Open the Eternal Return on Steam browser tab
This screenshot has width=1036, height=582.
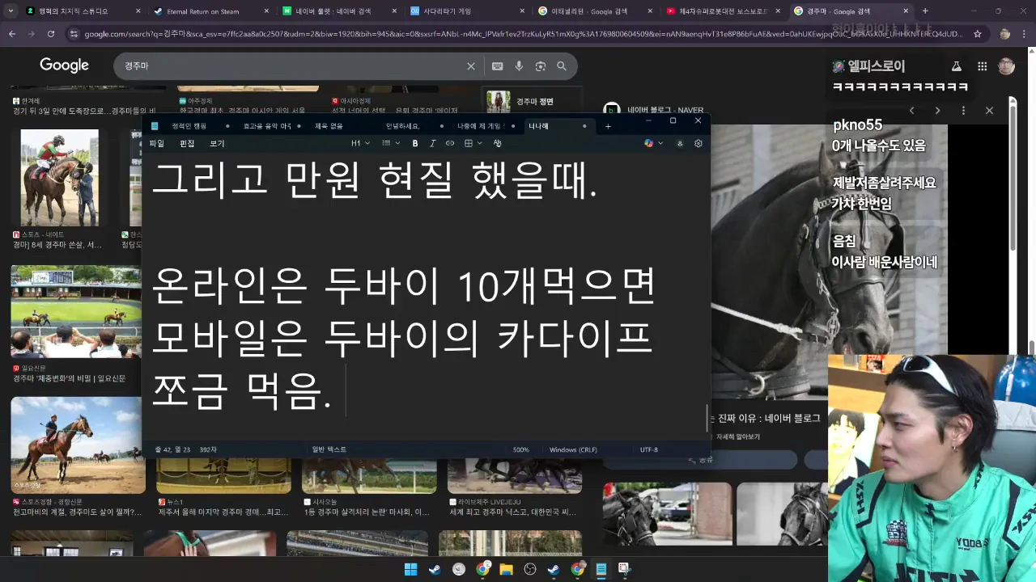(x=202, y=11)
